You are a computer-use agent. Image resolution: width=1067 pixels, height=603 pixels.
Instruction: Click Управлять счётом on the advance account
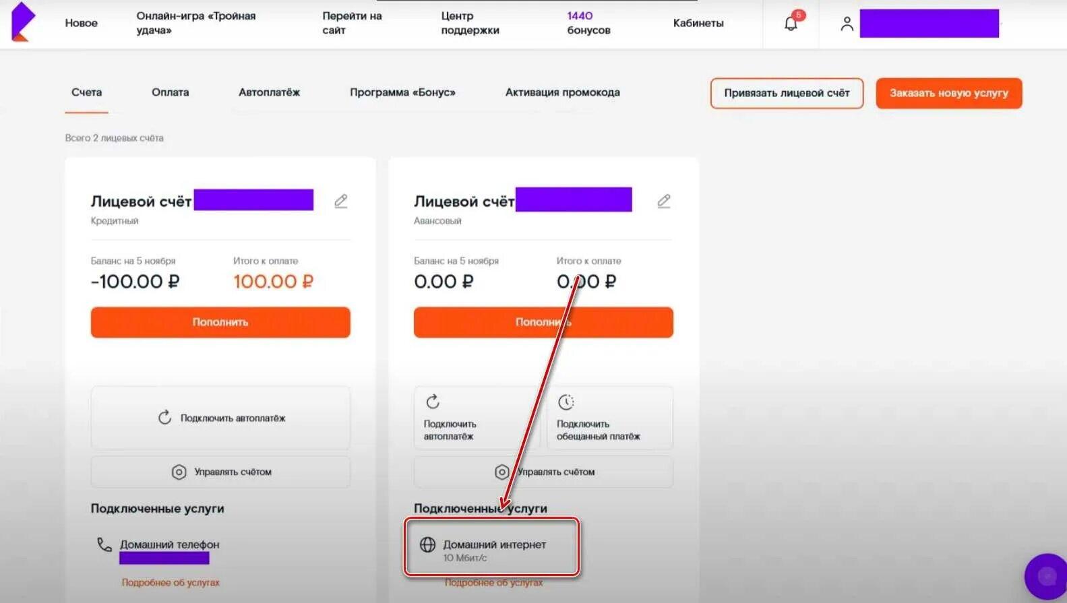pyautogui.click(x=544, y=472)
